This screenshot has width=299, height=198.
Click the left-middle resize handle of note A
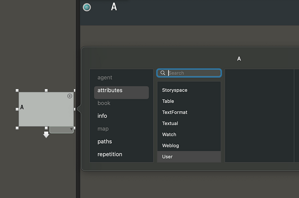(17, 109)
